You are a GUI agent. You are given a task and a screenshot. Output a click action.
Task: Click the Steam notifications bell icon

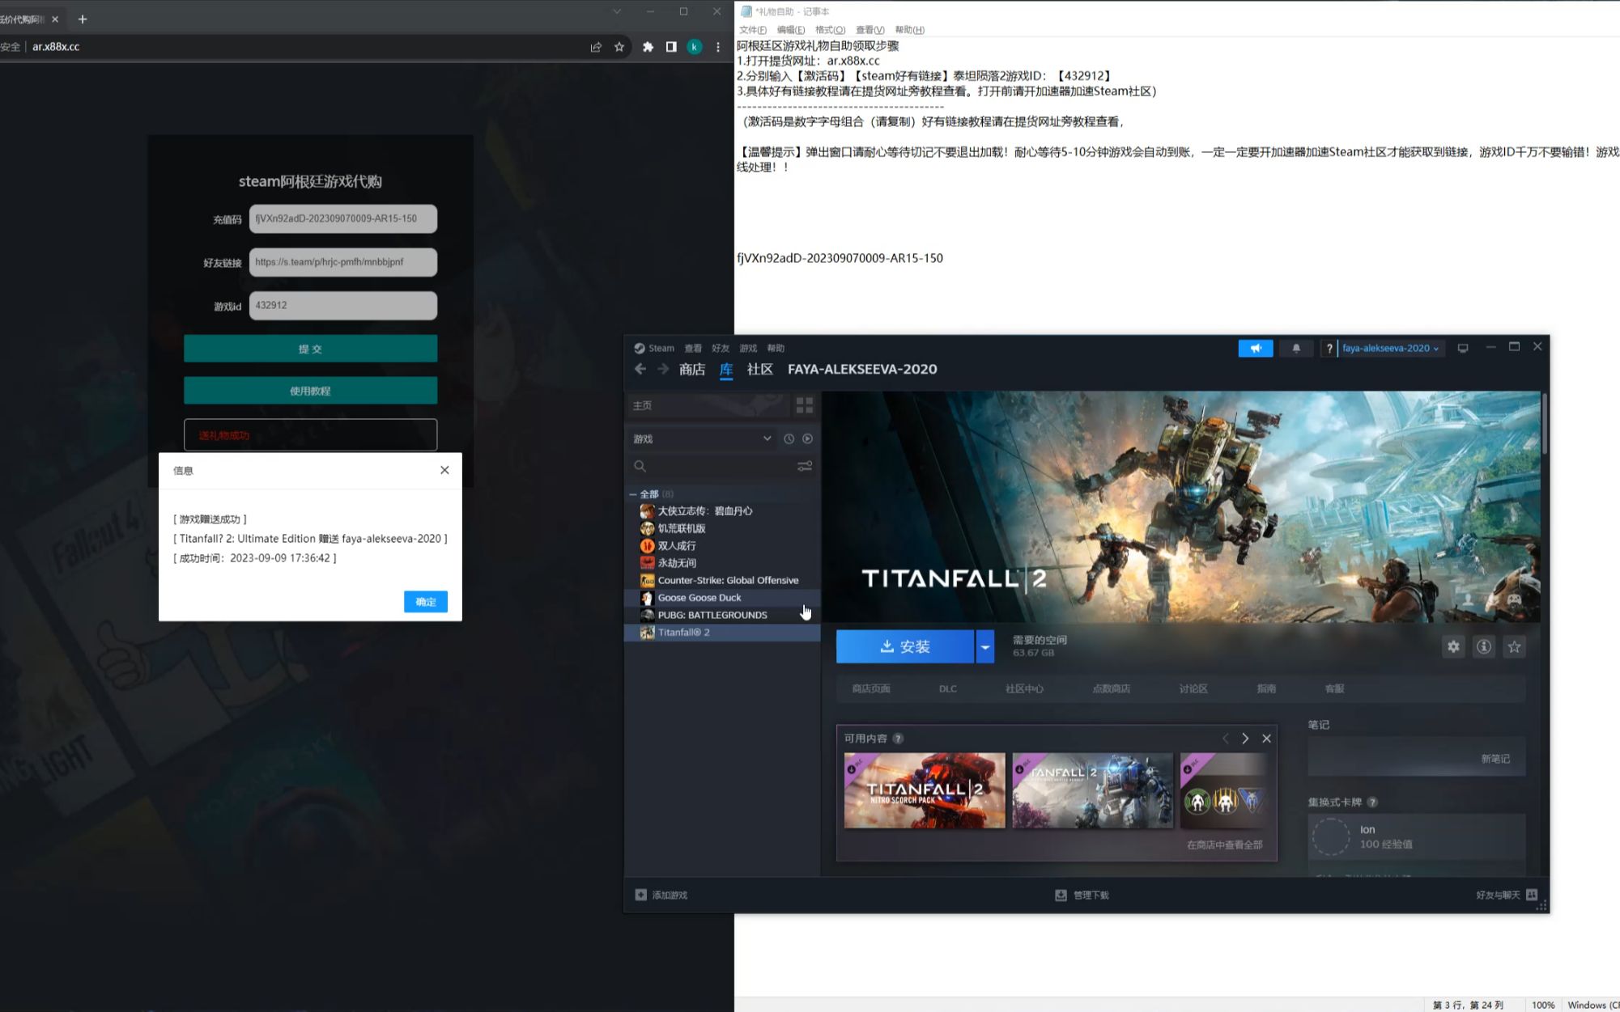click(1296, 347)
